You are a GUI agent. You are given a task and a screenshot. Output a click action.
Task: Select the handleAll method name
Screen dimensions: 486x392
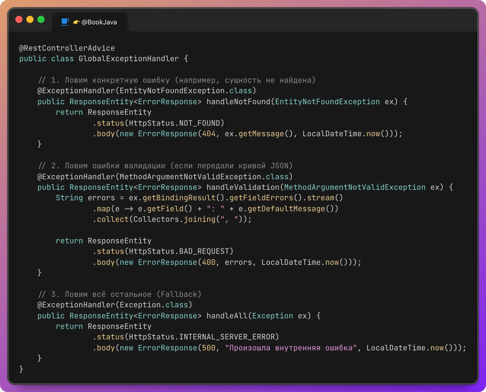[227, 316]
